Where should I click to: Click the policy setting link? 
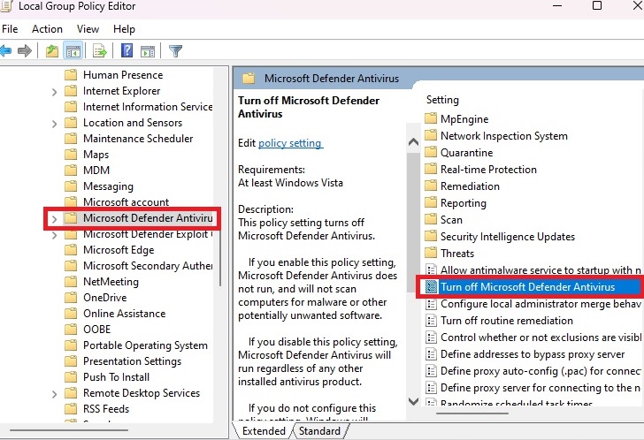pos(291,143)
